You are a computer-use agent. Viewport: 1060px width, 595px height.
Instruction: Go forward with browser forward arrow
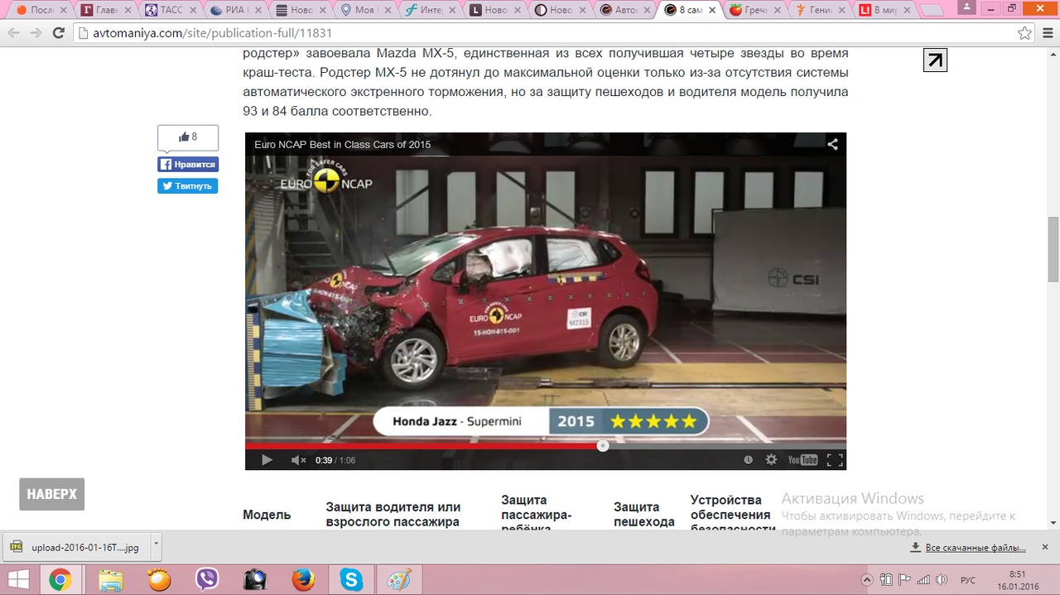(36, 33)
